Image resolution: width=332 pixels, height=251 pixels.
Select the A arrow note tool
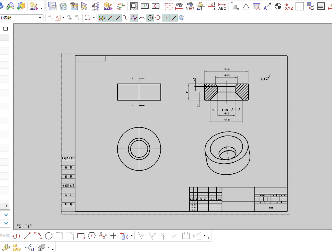tap(267, 6)
